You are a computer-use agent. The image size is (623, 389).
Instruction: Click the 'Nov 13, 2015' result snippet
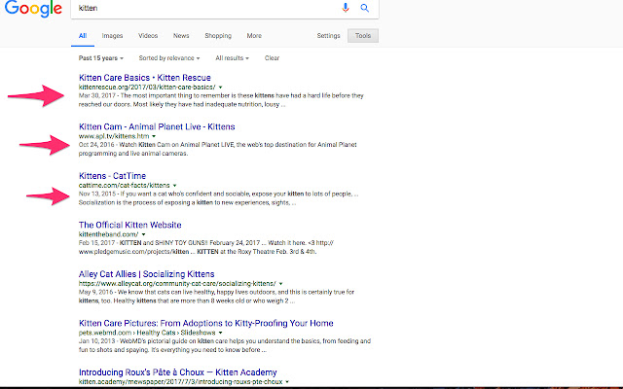(218, 198)
